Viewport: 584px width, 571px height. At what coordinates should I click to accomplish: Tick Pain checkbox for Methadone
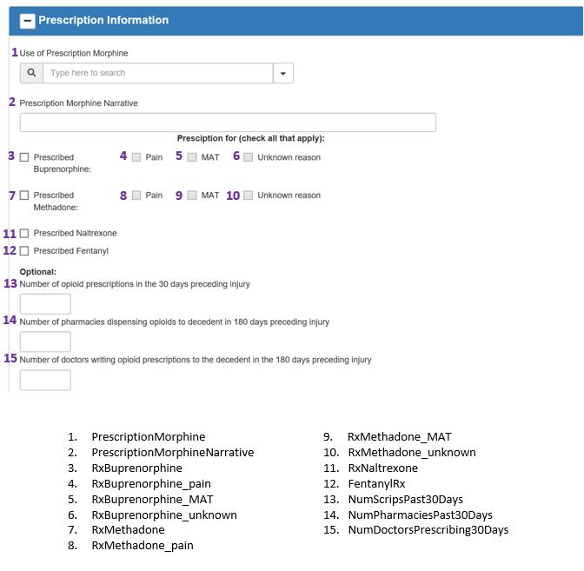point(136,196)
